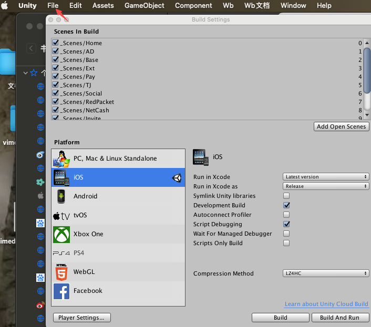Image resolution: width=371 pixels, height=327 pixels.
Task: Click the star favorites icon in background window
Action: tap(34, 73)
